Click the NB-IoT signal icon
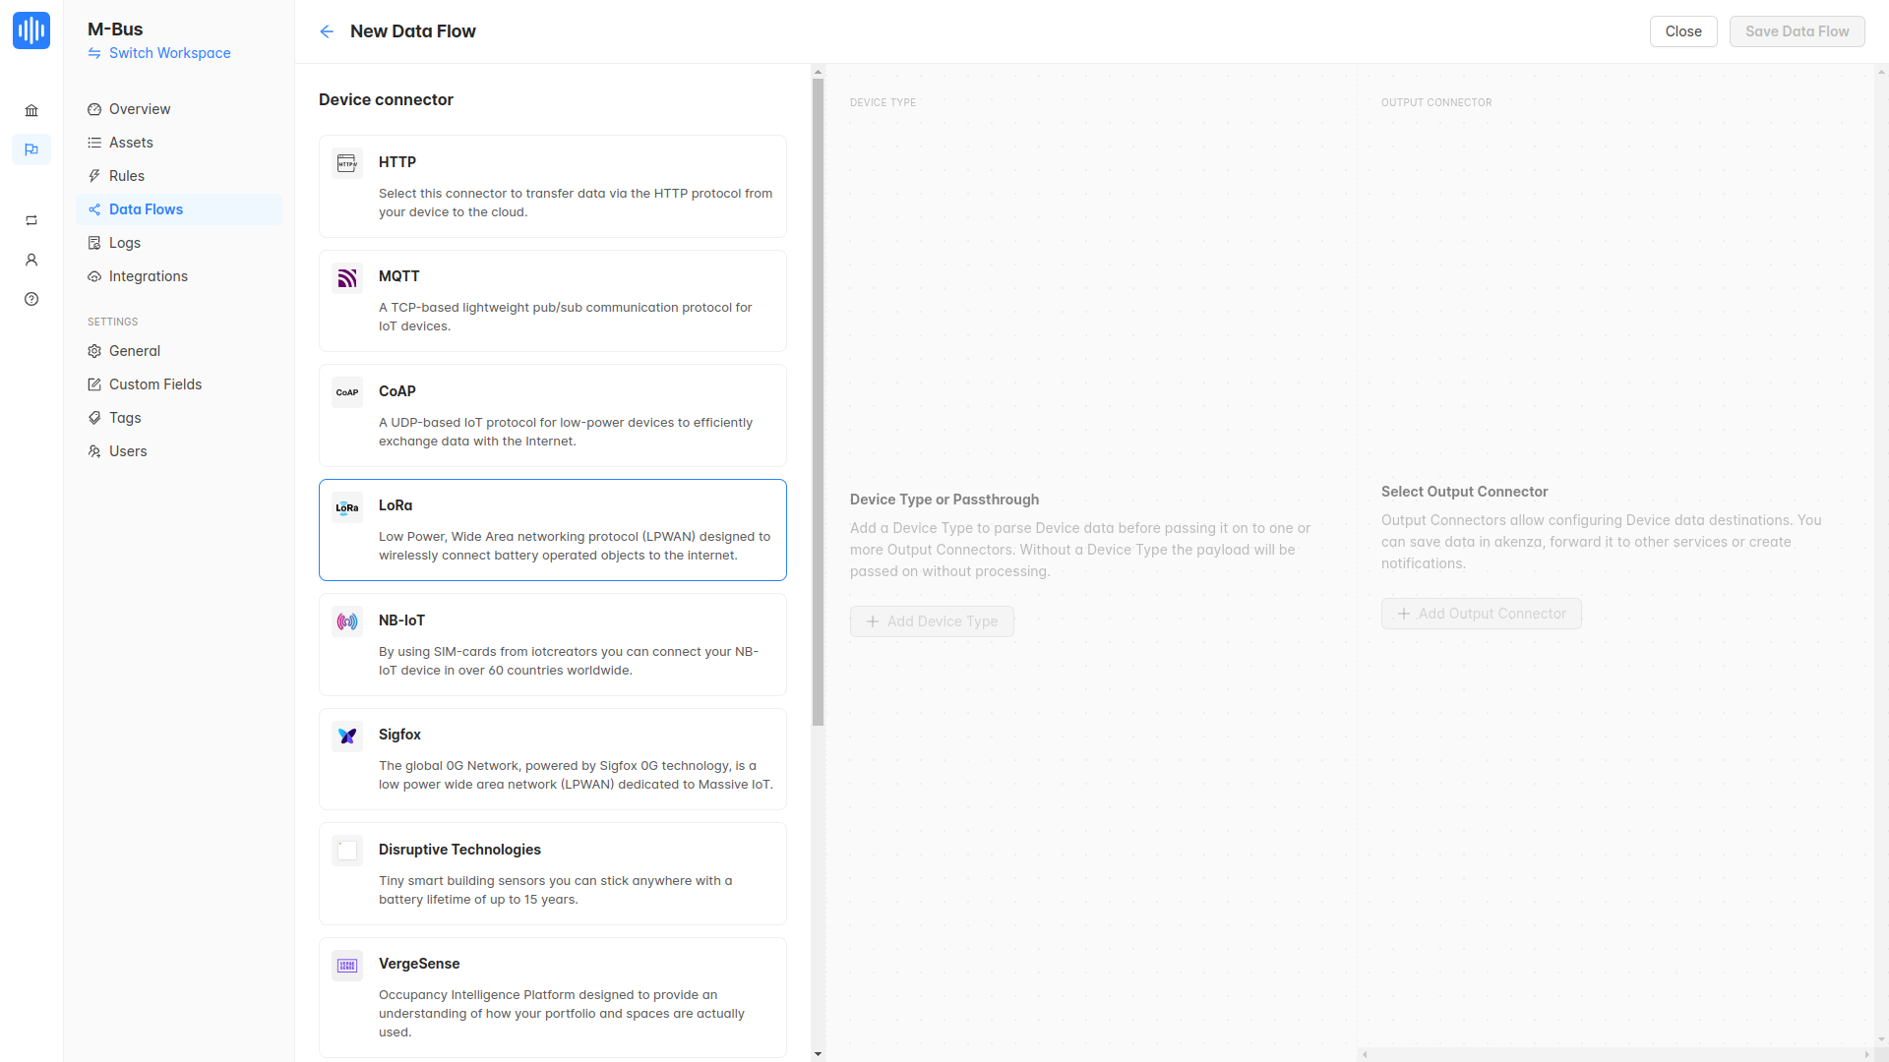The image size is (1889, 1062). pyautogui.click(x=347, y=621)
